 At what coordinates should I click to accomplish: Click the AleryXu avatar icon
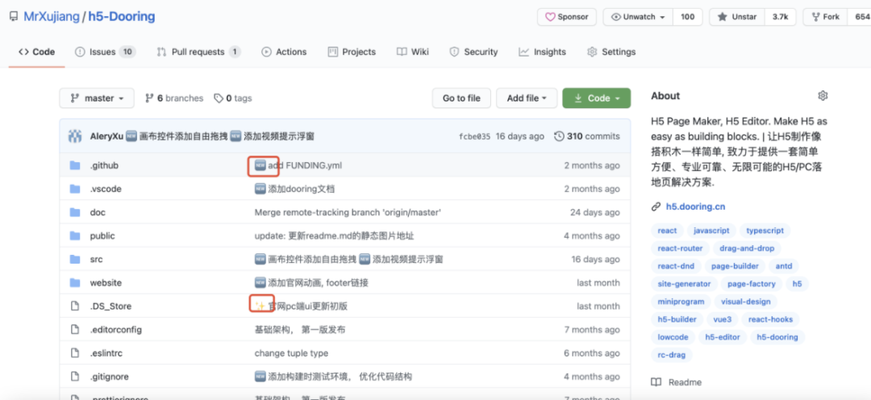[x=75, y=136]
